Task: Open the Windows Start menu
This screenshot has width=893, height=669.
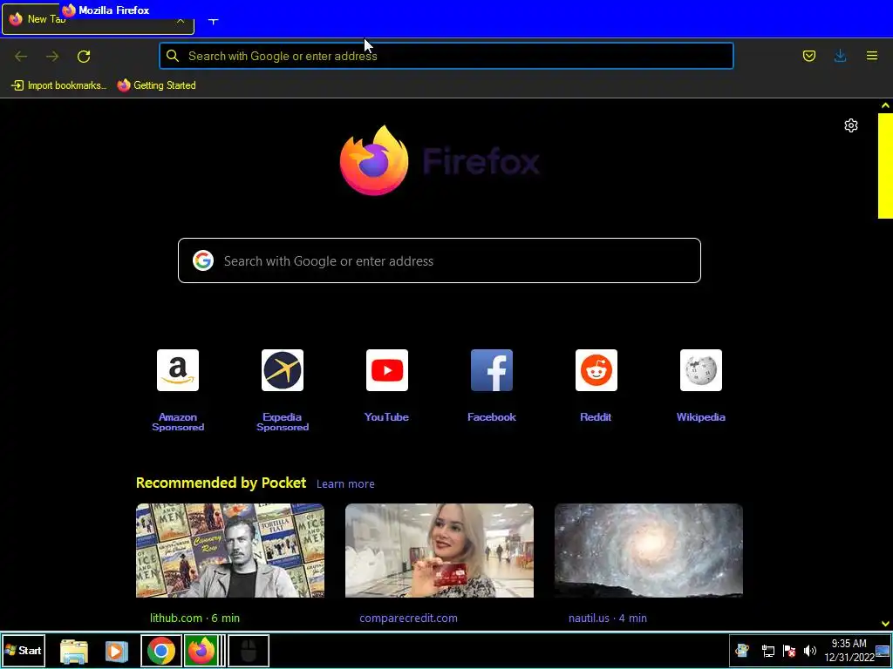Action: click(x=23, y=650)
